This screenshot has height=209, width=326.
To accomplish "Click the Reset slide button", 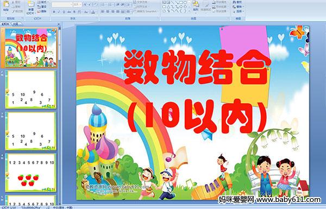I will pos(42,7).
